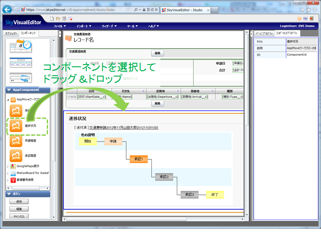Click the new document icon in the toolbar
The height and width of the screenshot is (235, 321).
pos(52,19)
